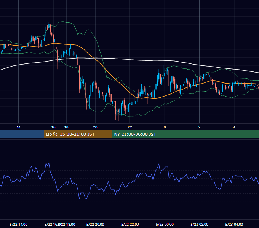Viewport: 259px width, 228px height.
Task: Click the 5/22 14:00 label on oscillator axis
Action: 19,224
